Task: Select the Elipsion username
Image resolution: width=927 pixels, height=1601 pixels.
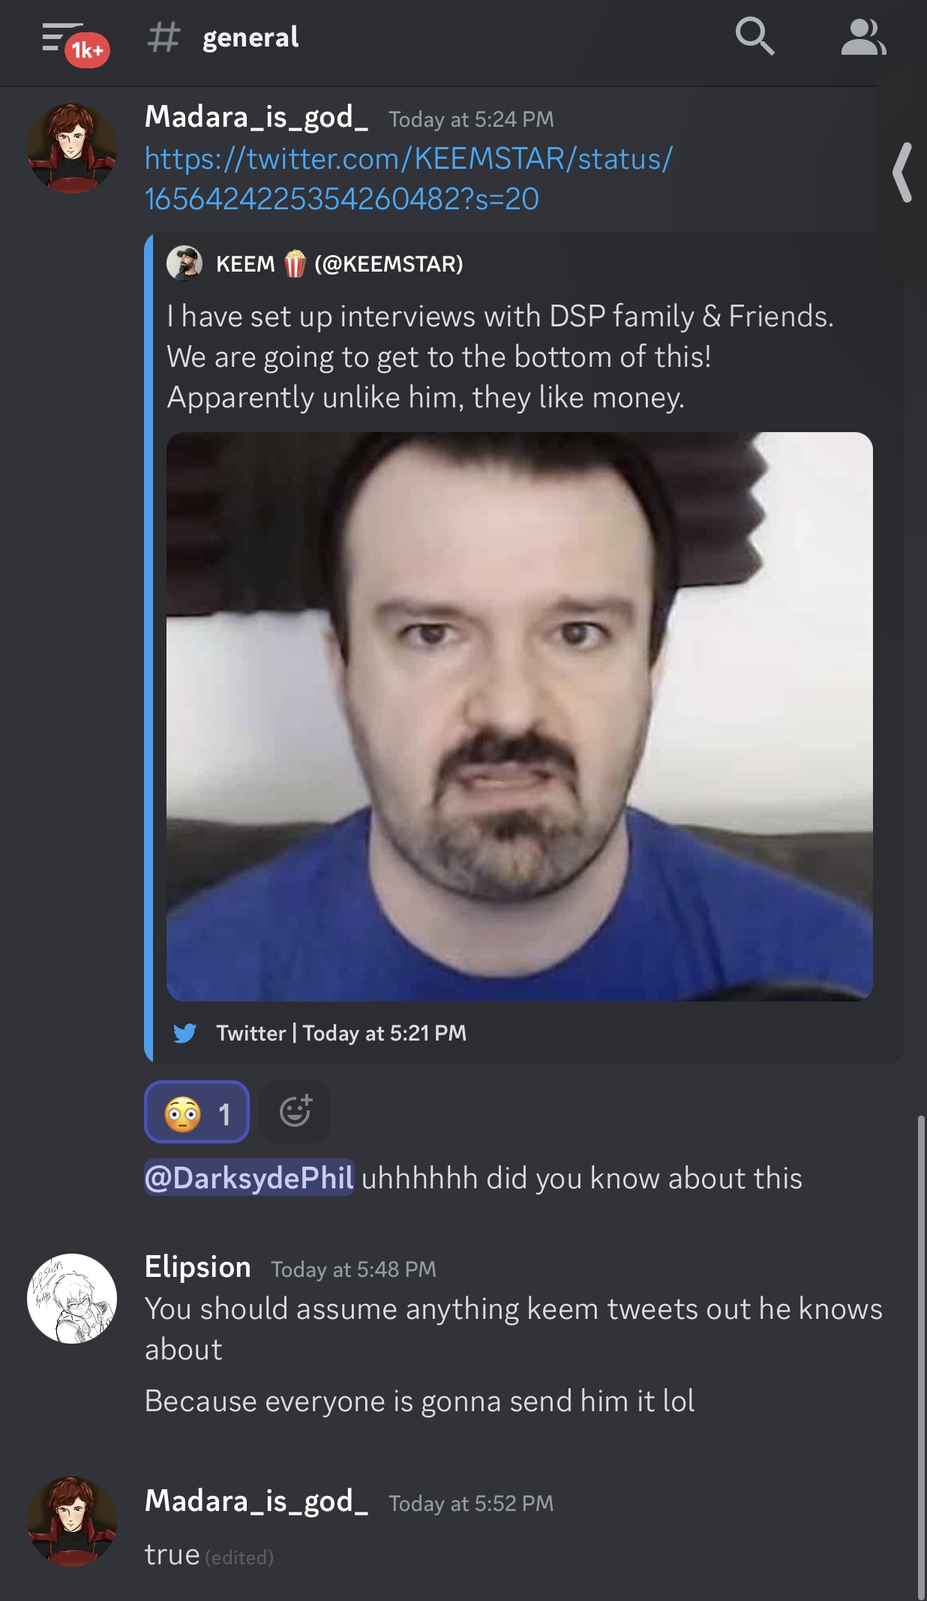Action: tap(198, 1267)
